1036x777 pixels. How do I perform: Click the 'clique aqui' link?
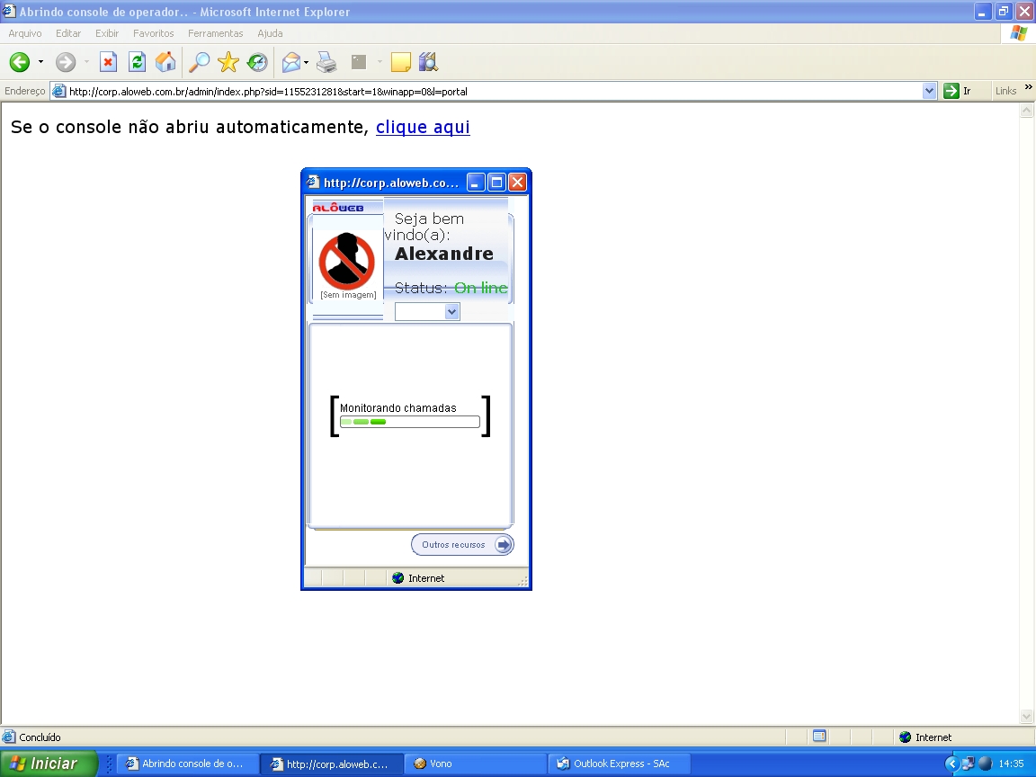[x=423, y=127]
